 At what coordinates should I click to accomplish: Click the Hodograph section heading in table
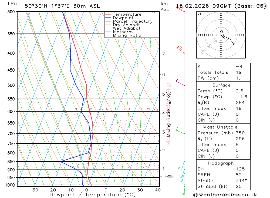coord(221,163)
